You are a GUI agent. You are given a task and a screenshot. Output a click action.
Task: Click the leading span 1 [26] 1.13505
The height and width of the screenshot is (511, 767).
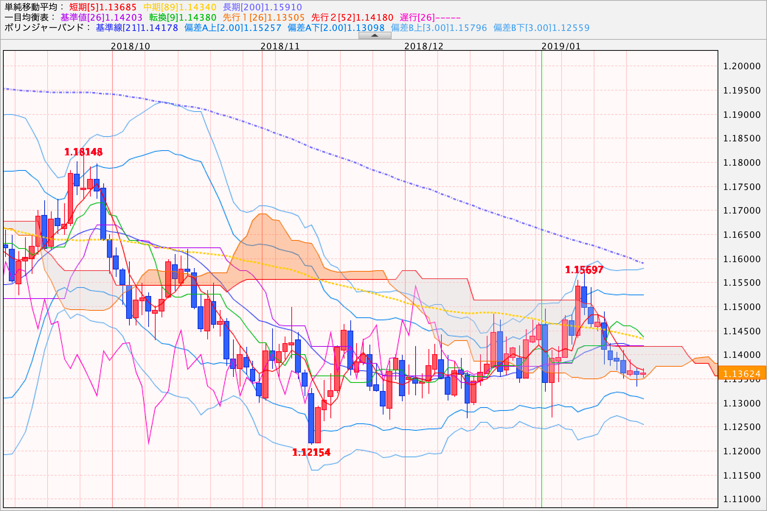[264, 18]
